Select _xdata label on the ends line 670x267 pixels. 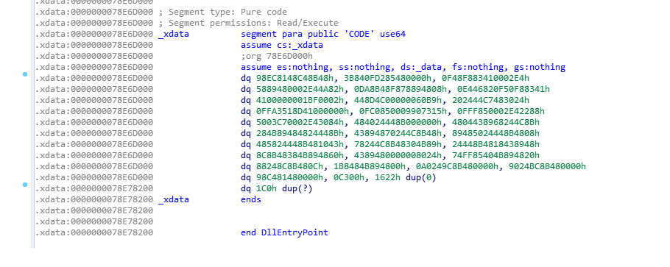(x=174, y=199)
